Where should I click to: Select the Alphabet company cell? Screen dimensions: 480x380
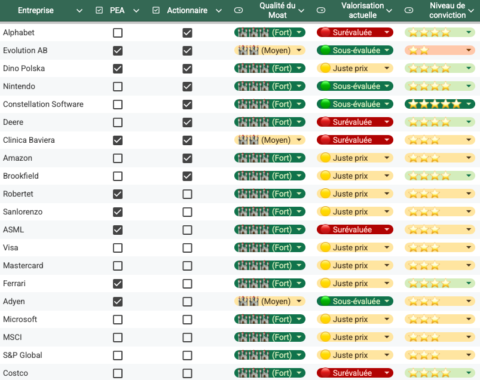(x=19, y=32)
